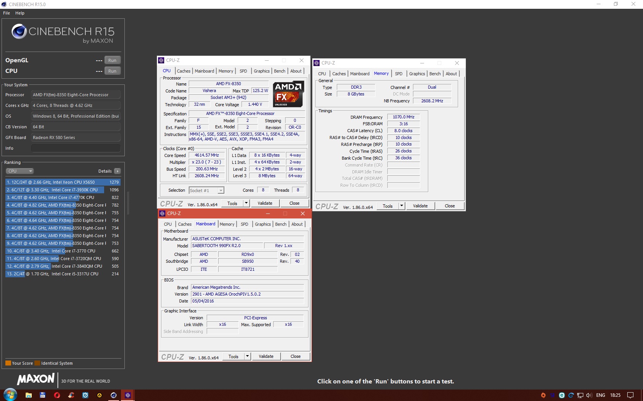
Task: Switch to About tab in Memory window
Action: pyautogui.click(x=451, y=74)
